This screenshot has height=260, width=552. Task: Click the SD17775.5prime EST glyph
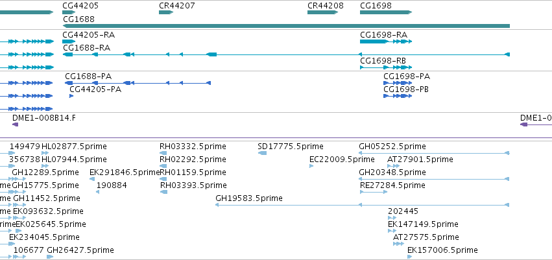pos(262,152)
